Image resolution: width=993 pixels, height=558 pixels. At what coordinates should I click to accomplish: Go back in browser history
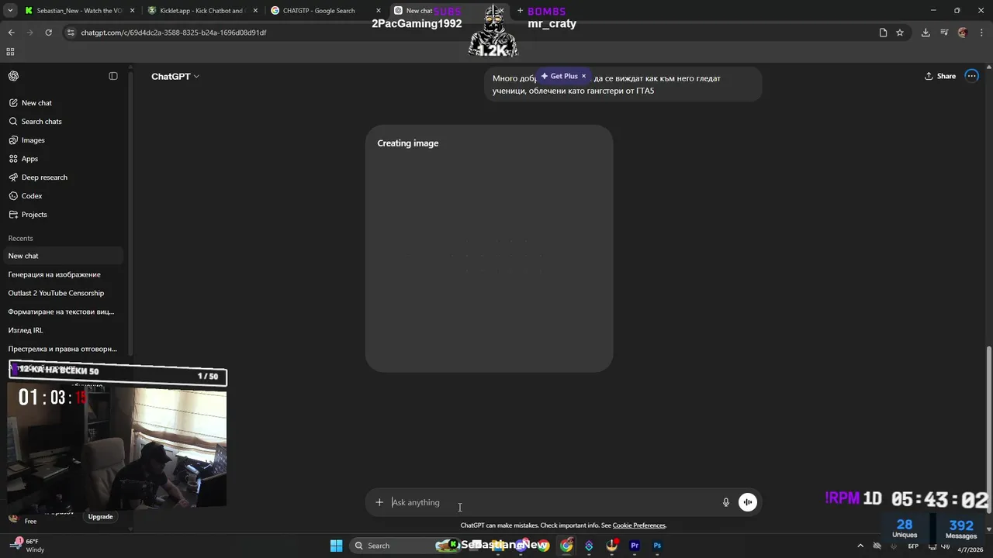[11, 33]
